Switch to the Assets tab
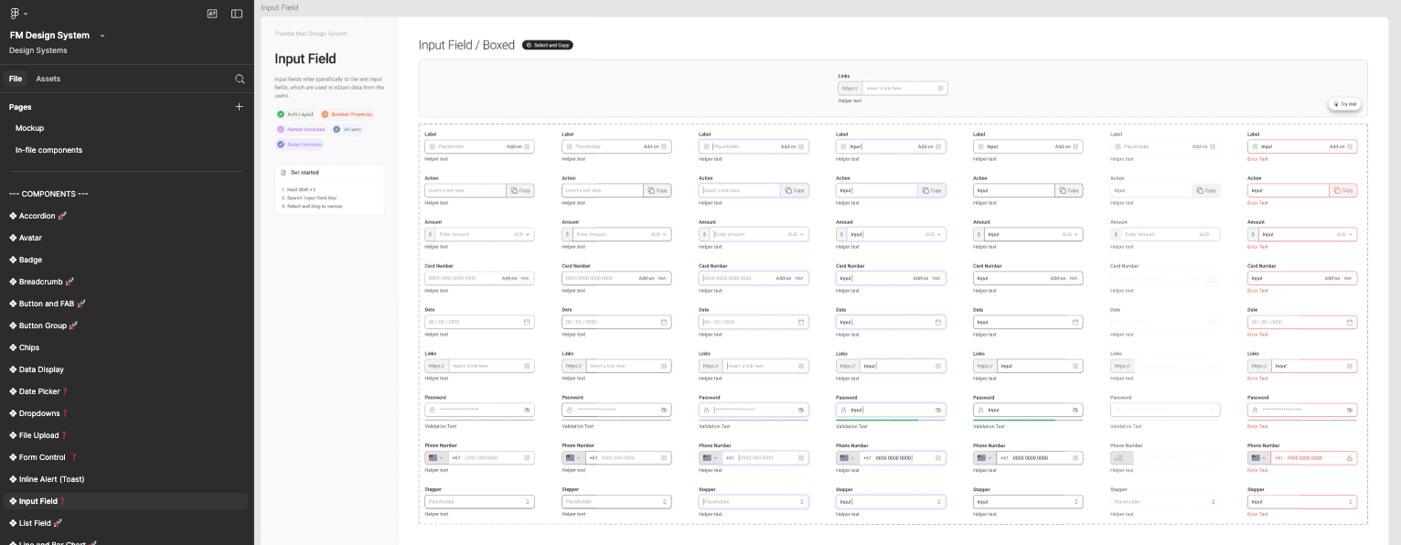Viewport: 1401px width, 545px height. point(48,79)
